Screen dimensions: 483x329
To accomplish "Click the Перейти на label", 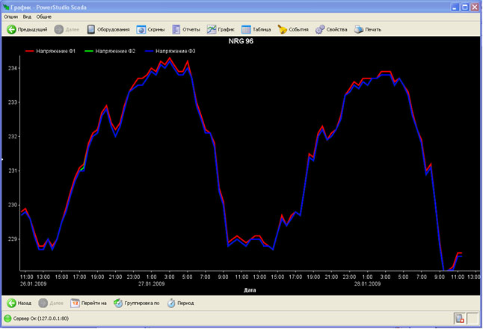I will (x=94, y=303).
